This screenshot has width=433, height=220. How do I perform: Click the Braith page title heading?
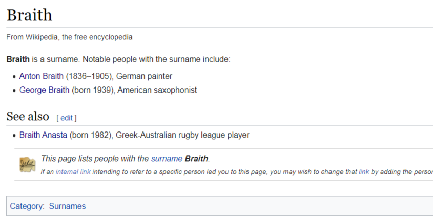point(29,15)
